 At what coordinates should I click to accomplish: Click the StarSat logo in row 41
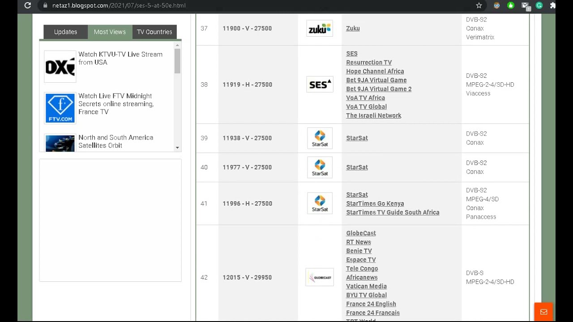[320, 203]
